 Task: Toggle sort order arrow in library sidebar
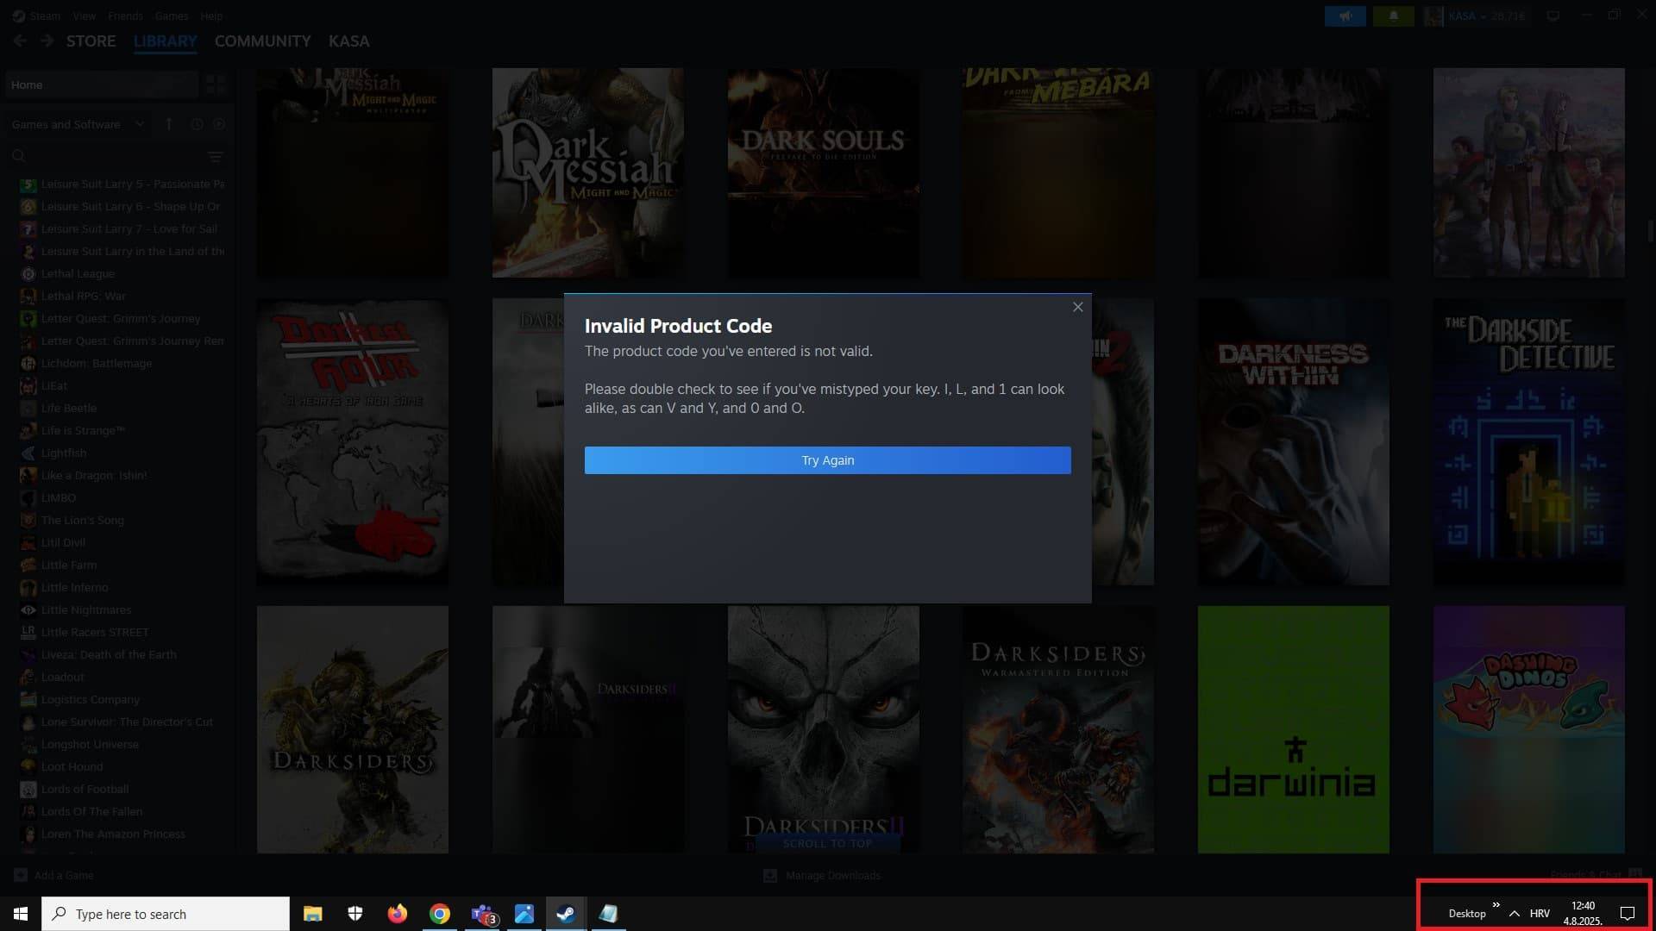[x=169, y=124]
